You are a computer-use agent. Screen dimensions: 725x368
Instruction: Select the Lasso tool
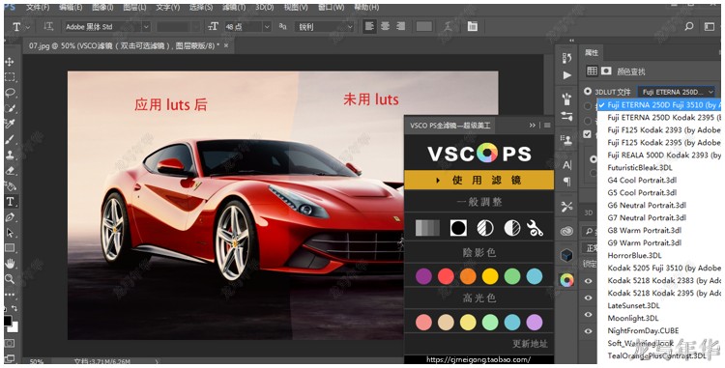coord(10,93)
